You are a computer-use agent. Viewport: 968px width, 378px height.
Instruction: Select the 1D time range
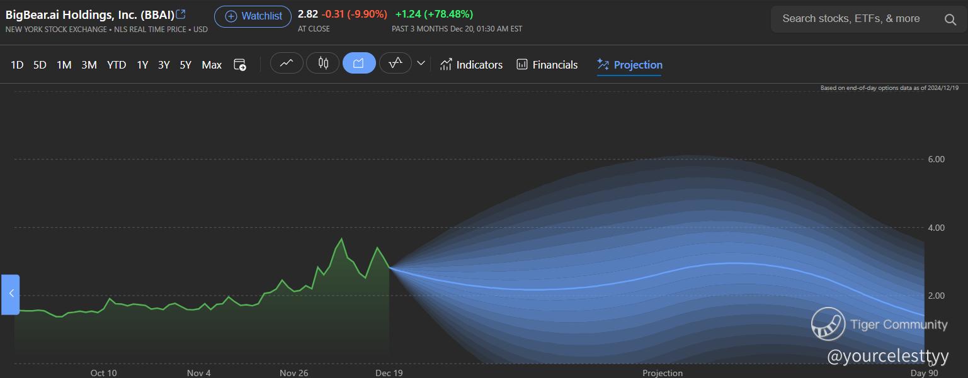(17, 65)
